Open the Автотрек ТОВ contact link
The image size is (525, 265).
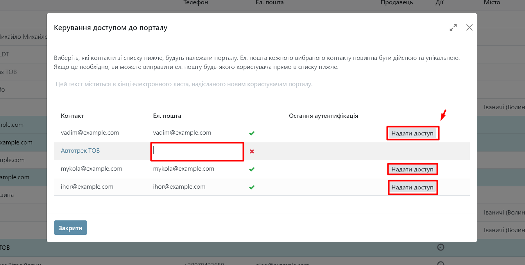point(80,151)
